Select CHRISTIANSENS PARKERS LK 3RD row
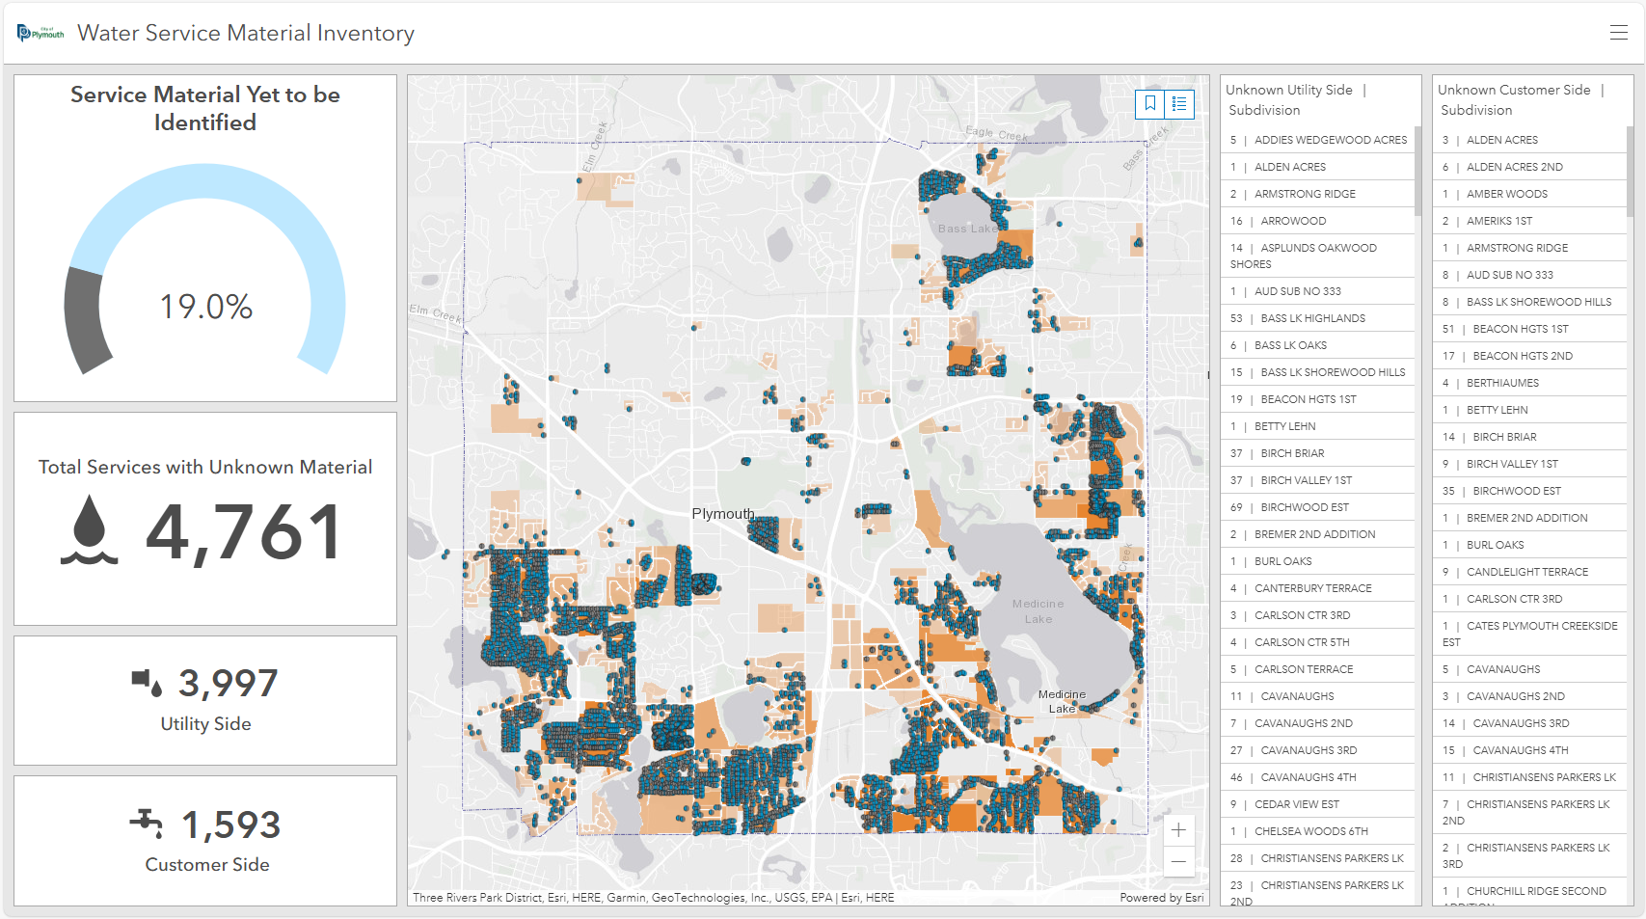This screenshot has height=919, width=1646. coord(1529,855)
